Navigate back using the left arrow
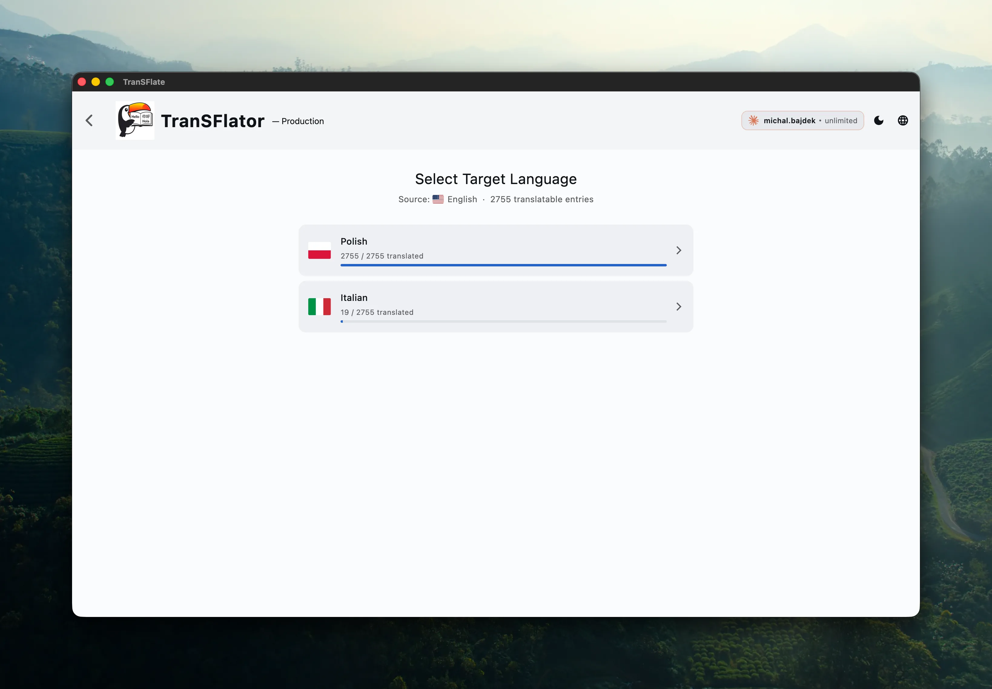The image size is (992, 689). (89, 120)
